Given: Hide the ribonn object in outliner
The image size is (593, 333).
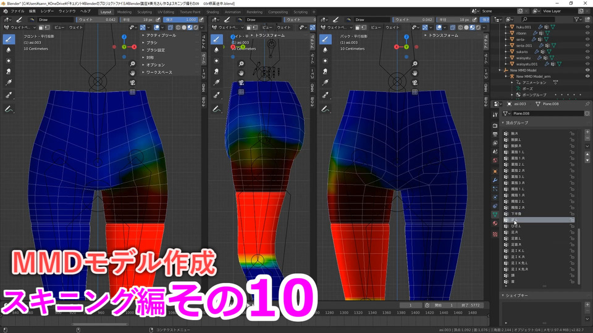Looking at the screenshot, I should tap(587, 33).
